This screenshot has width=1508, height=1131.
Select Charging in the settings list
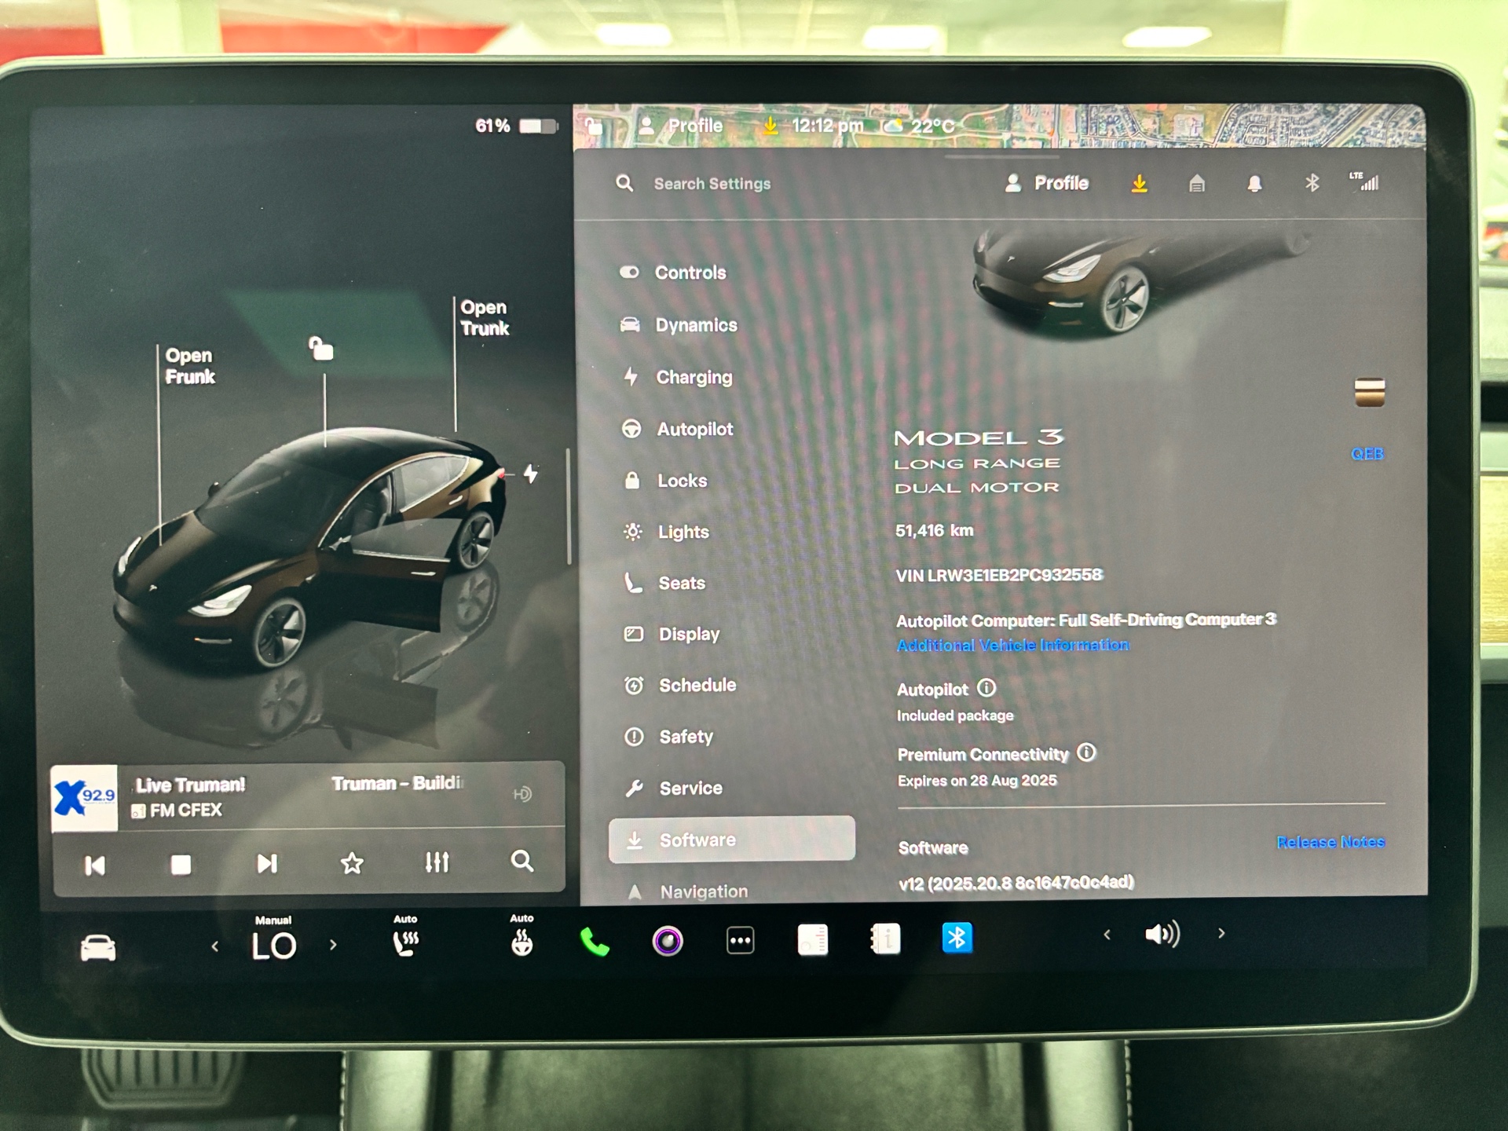coord(678,377)
